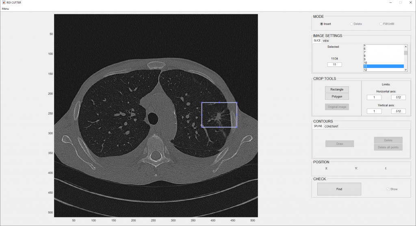Click the Original image button
The width and height of the screenshot is (416, 226).
click(x=337, y=107)
